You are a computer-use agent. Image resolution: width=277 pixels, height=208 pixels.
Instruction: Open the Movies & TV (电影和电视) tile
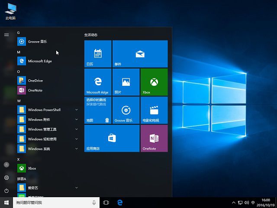[x=154, y=110]
